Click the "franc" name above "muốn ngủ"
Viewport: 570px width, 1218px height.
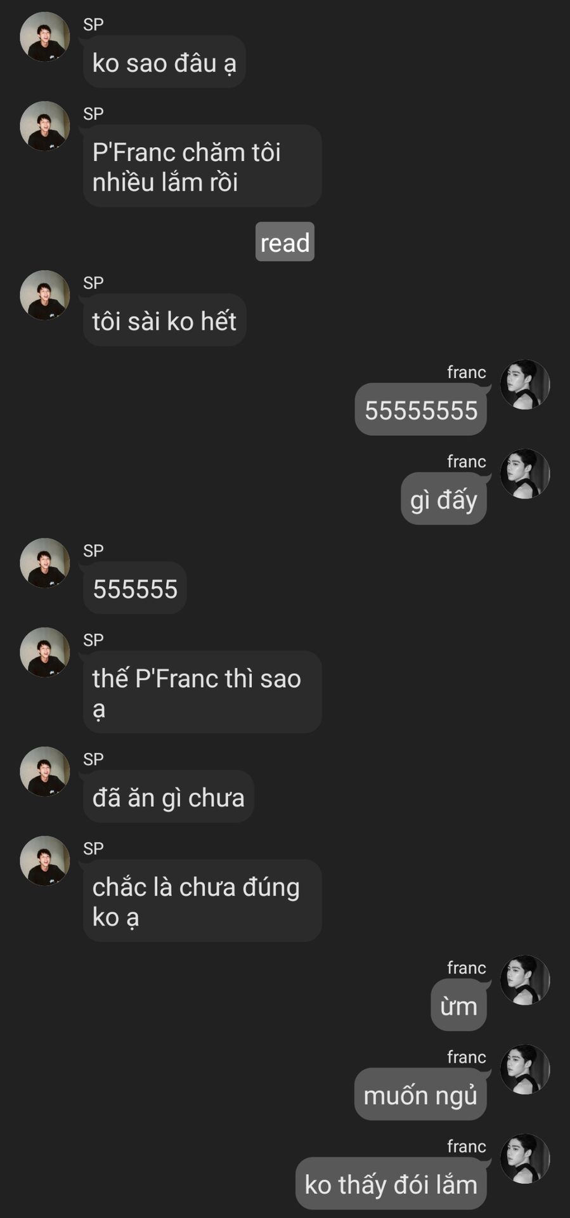coord(466,1058)
